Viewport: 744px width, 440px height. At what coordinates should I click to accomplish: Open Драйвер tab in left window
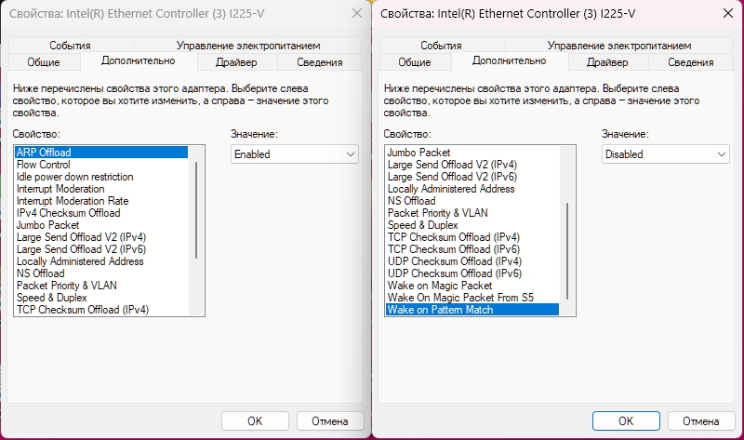click(x=236, y=62)
